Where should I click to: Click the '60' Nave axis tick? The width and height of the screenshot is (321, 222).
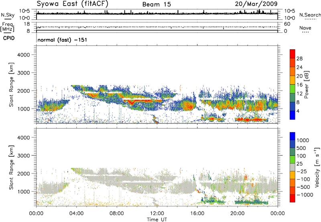coord(287,24)
